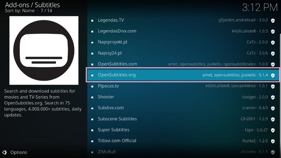Click verified shield icon on Shooter row
281x158 pixels.
[273, 97]
